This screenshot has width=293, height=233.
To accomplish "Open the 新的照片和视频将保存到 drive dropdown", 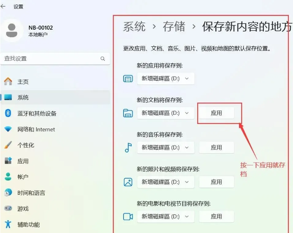I will coord(166,182).
